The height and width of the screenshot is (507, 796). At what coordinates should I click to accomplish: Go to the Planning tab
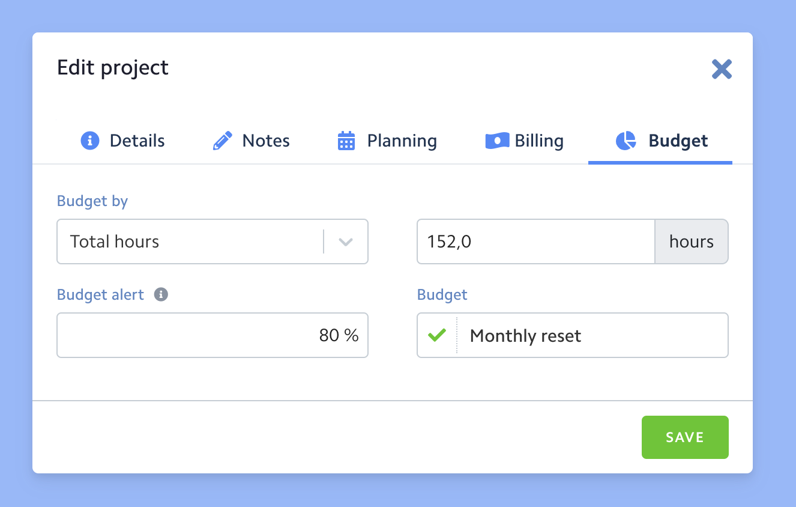click(402, 141)
